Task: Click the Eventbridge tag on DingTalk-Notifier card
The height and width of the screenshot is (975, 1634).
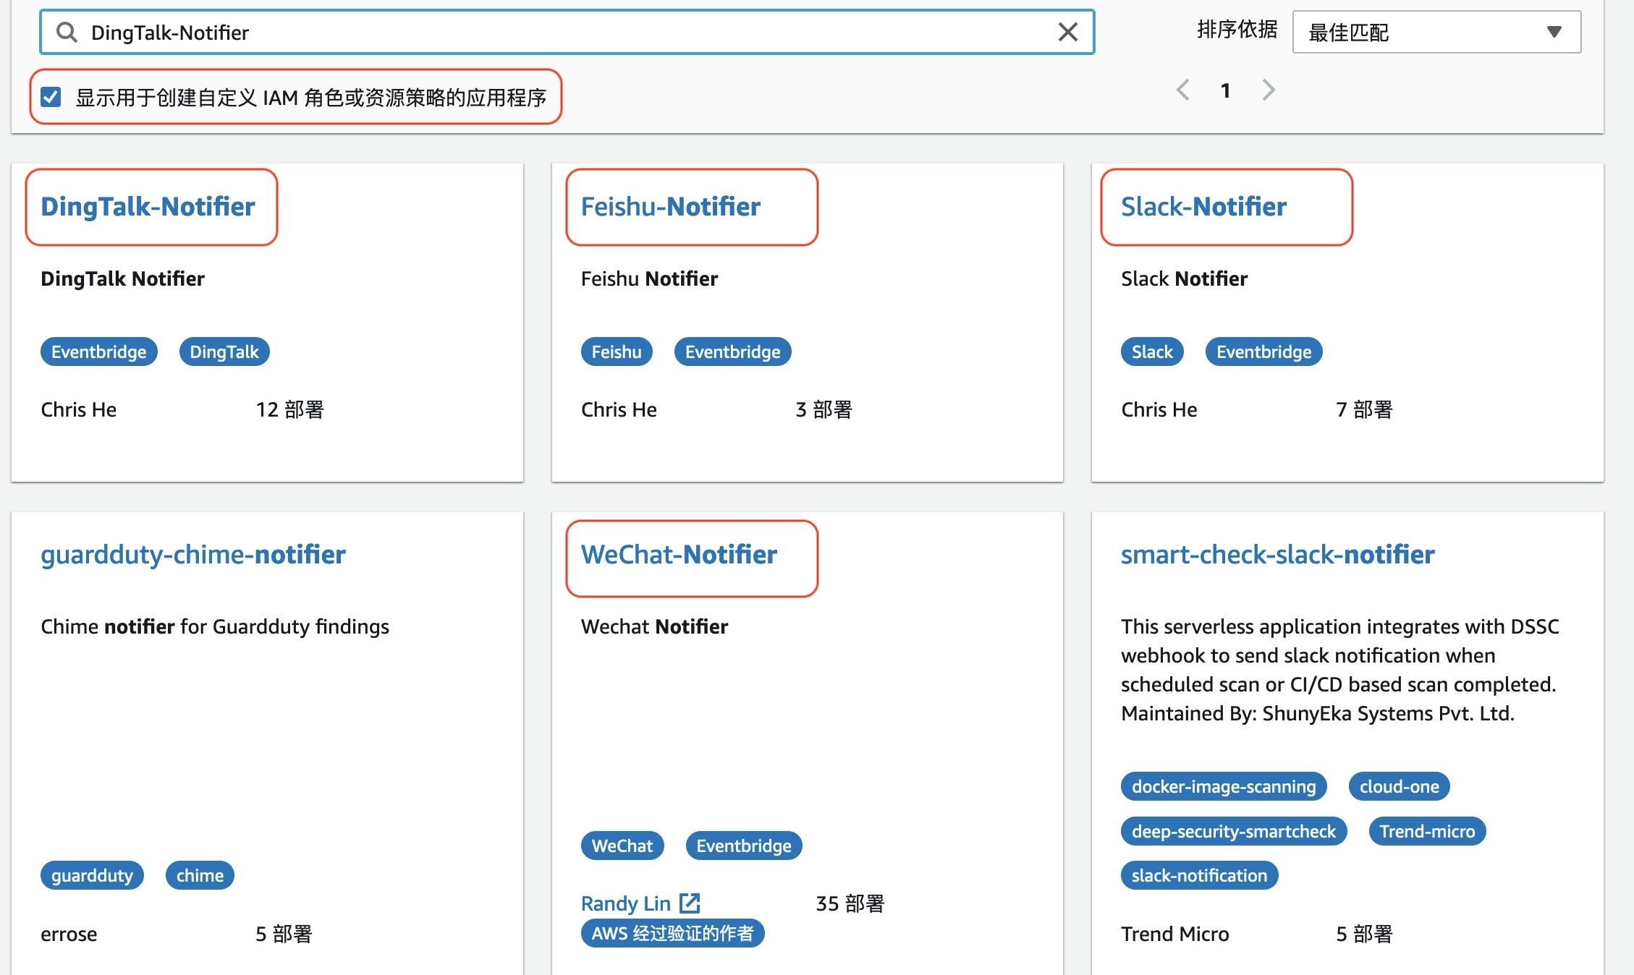Action: point(98,352)
